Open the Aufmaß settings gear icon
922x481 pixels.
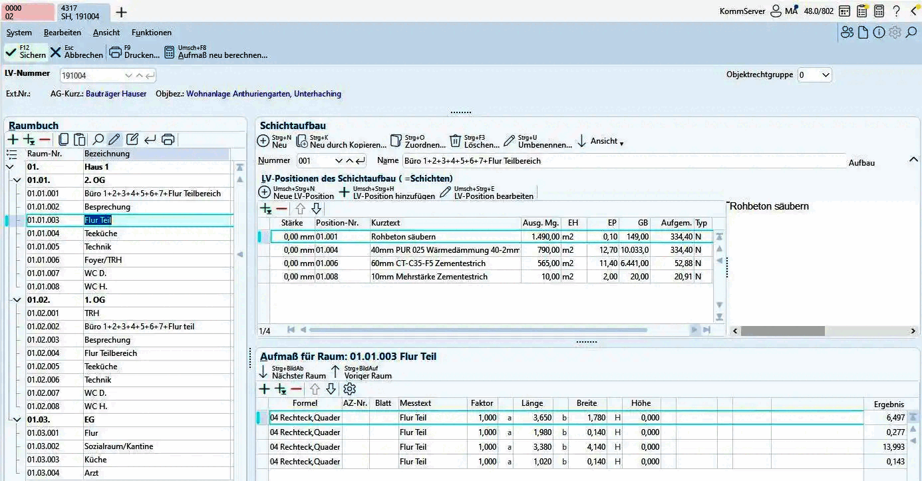349,389
